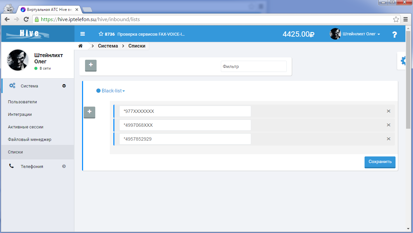Remove the *4957852929 entry
Image resolution: width=413 pixels, height=233 pixels.
tap(389, 139)
